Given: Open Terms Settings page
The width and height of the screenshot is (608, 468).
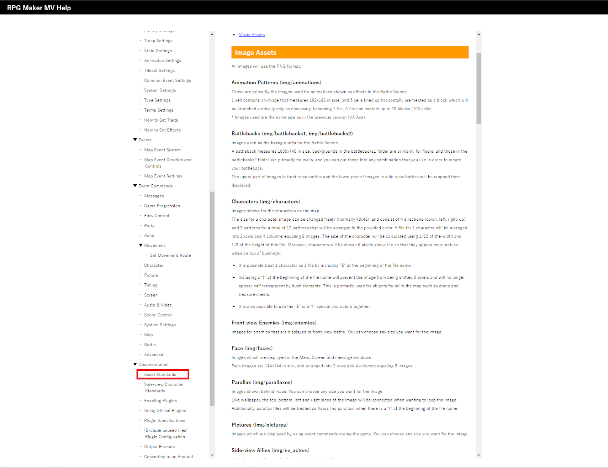Looking at the screenshot, I should (158, 110).
